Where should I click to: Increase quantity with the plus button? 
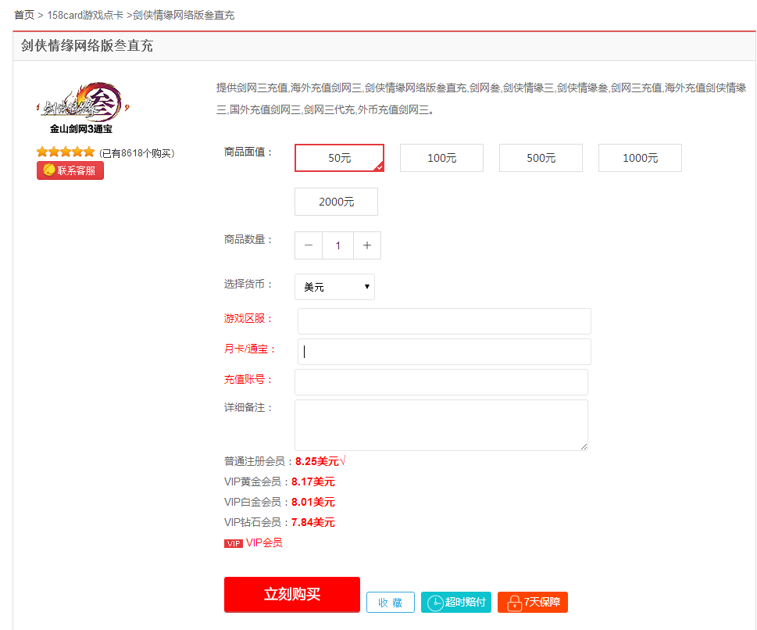[x=367, y=245]
